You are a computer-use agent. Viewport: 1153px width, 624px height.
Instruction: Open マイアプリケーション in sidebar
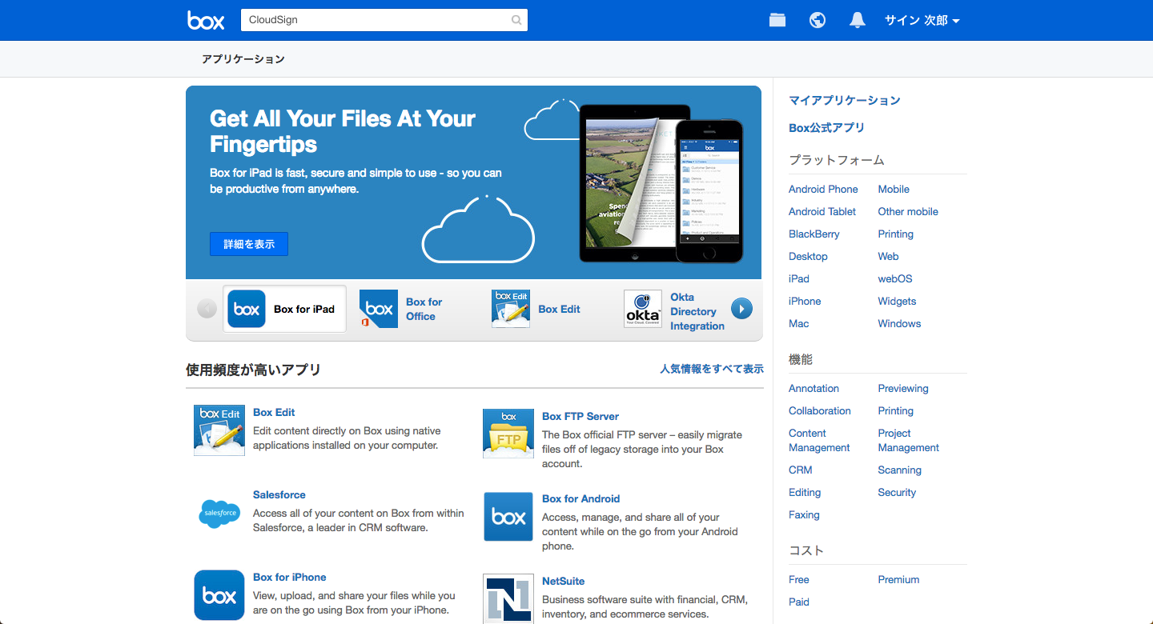(844, 100)
